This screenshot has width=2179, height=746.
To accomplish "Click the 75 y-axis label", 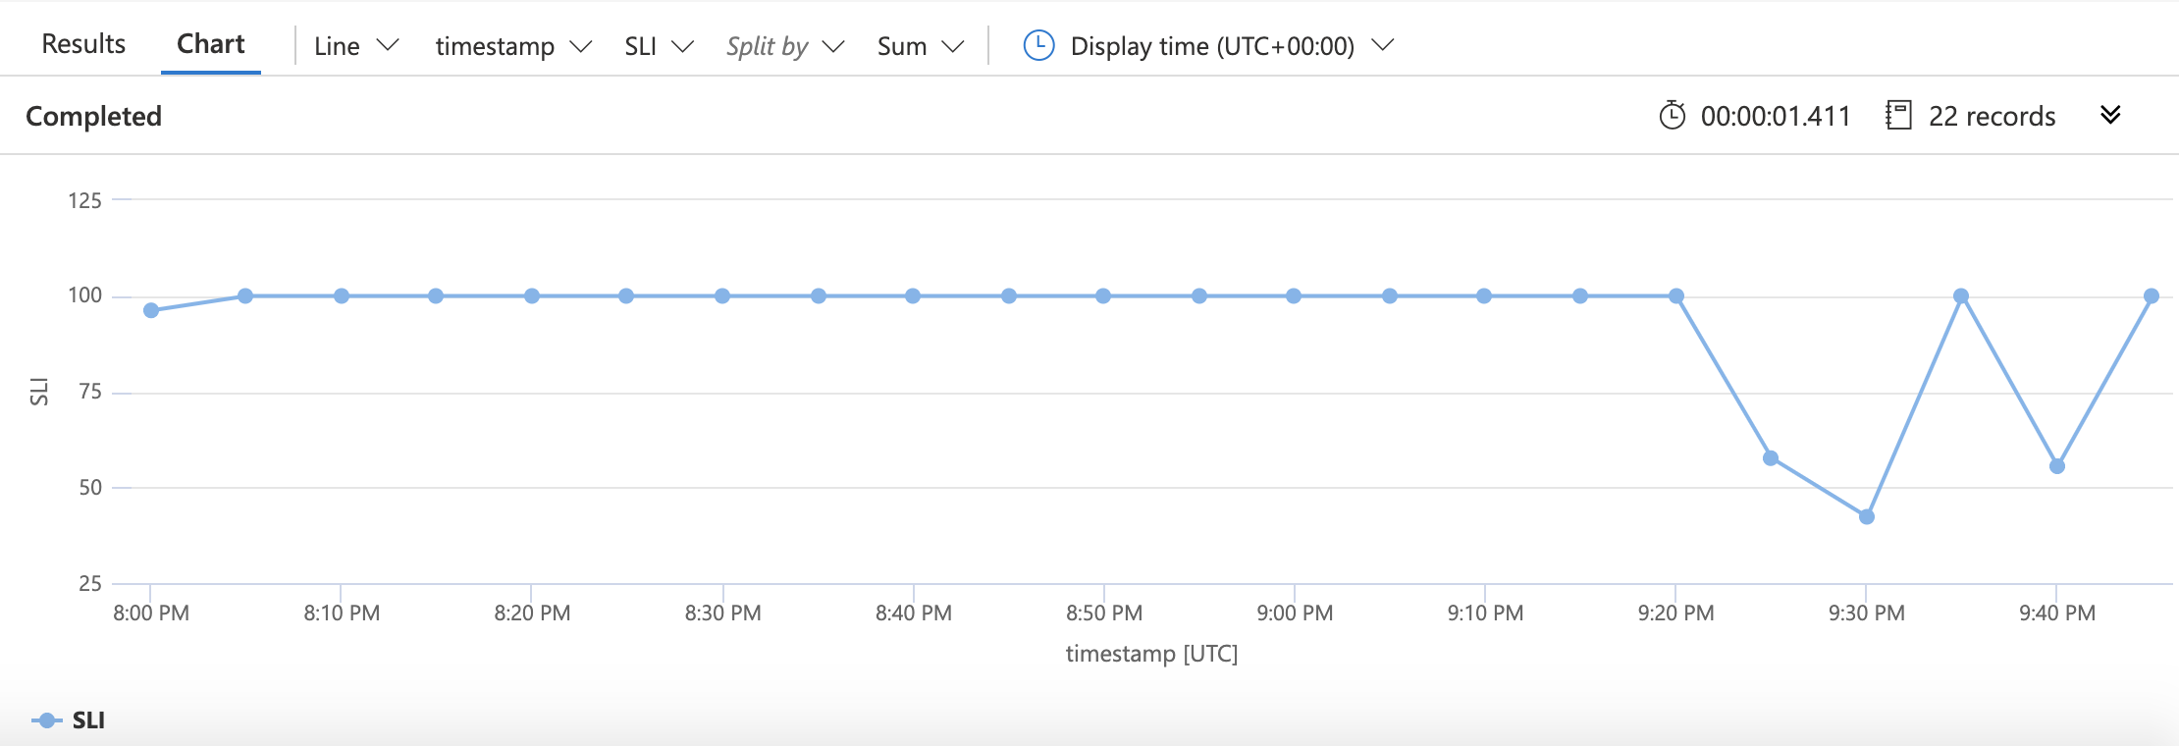I will 90,392.
